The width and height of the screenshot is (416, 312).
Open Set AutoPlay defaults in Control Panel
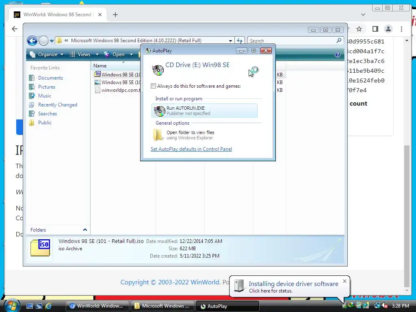tap(191, 149)
